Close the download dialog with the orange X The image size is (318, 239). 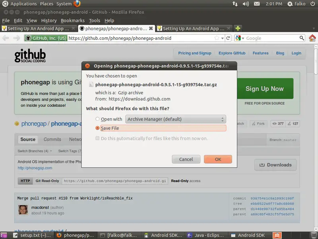pyautogui.click(x=87, y=66)
